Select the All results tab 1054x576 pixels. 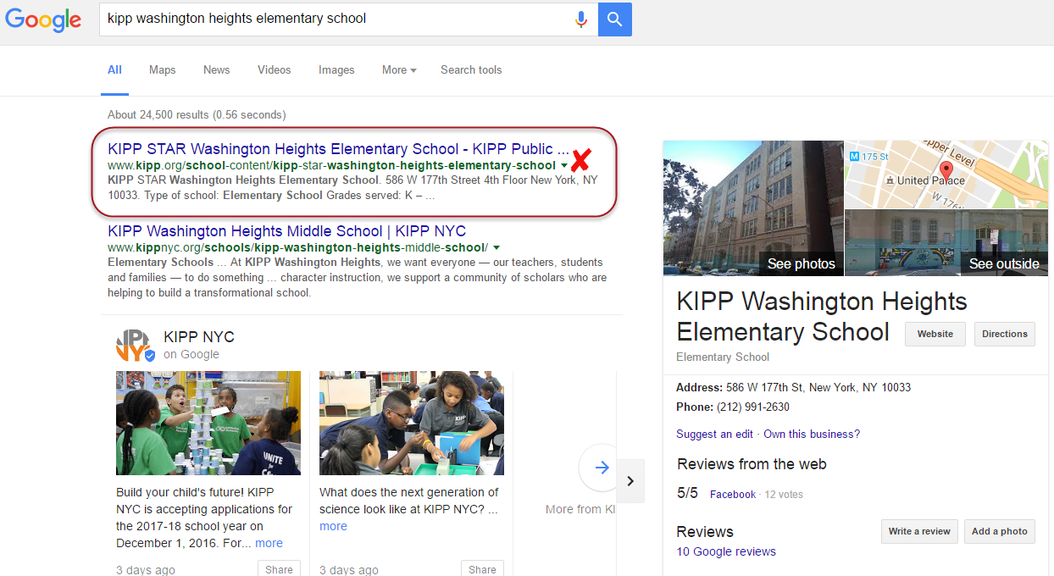(x=114, y=70)
